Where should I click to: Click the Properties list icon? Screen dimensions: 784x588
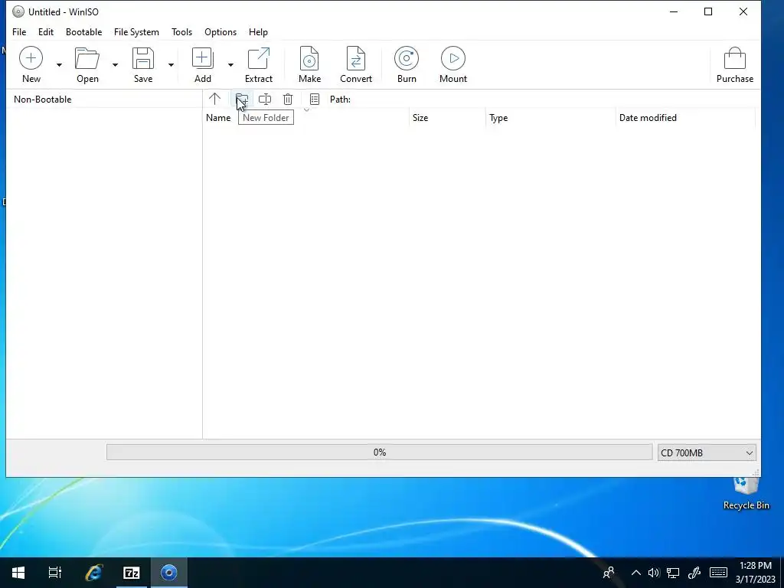[315, 99]
